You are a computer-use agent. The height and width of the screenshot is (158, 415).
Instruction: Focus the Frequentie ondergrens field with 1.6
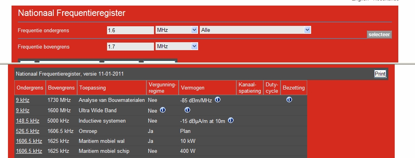[x=130, y=30]
